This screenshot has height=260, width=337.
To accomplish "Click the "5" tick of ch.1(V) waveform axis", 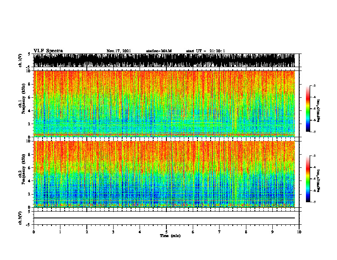I will point(29,54).
